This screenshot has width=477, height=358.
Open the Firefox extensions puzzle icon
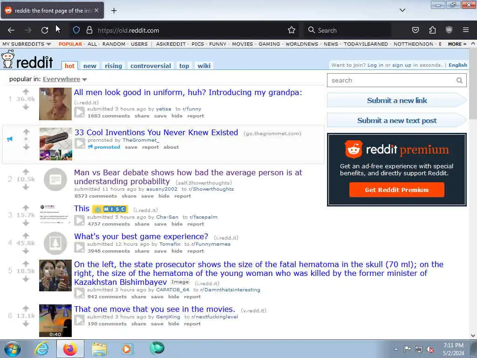432,30
